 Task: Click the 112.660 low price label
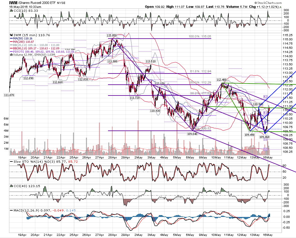pyautogui.click(x=58, y=82)
